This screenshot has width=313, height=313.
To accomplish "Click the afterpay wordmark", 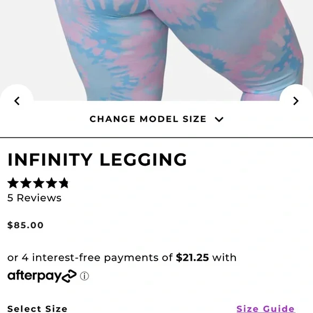I will tap(35, 276).
